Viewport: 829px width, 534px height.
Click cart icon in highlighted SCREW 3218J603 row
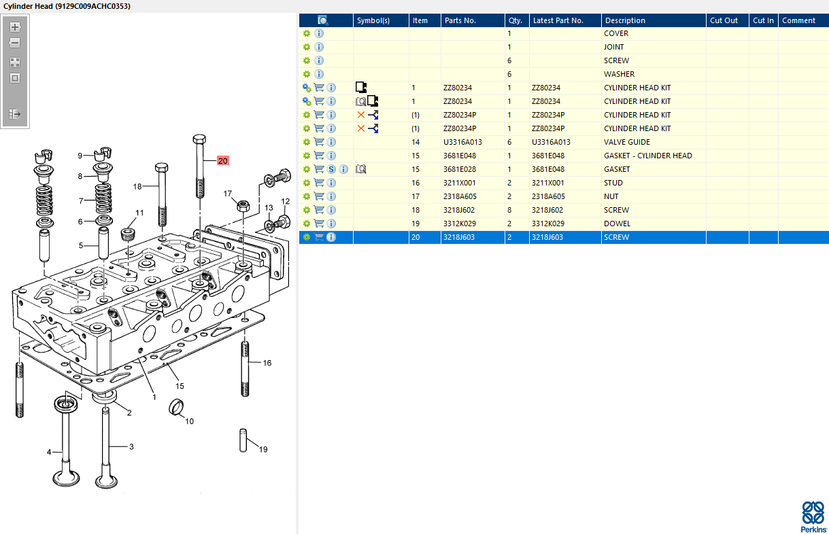(319, 237)
